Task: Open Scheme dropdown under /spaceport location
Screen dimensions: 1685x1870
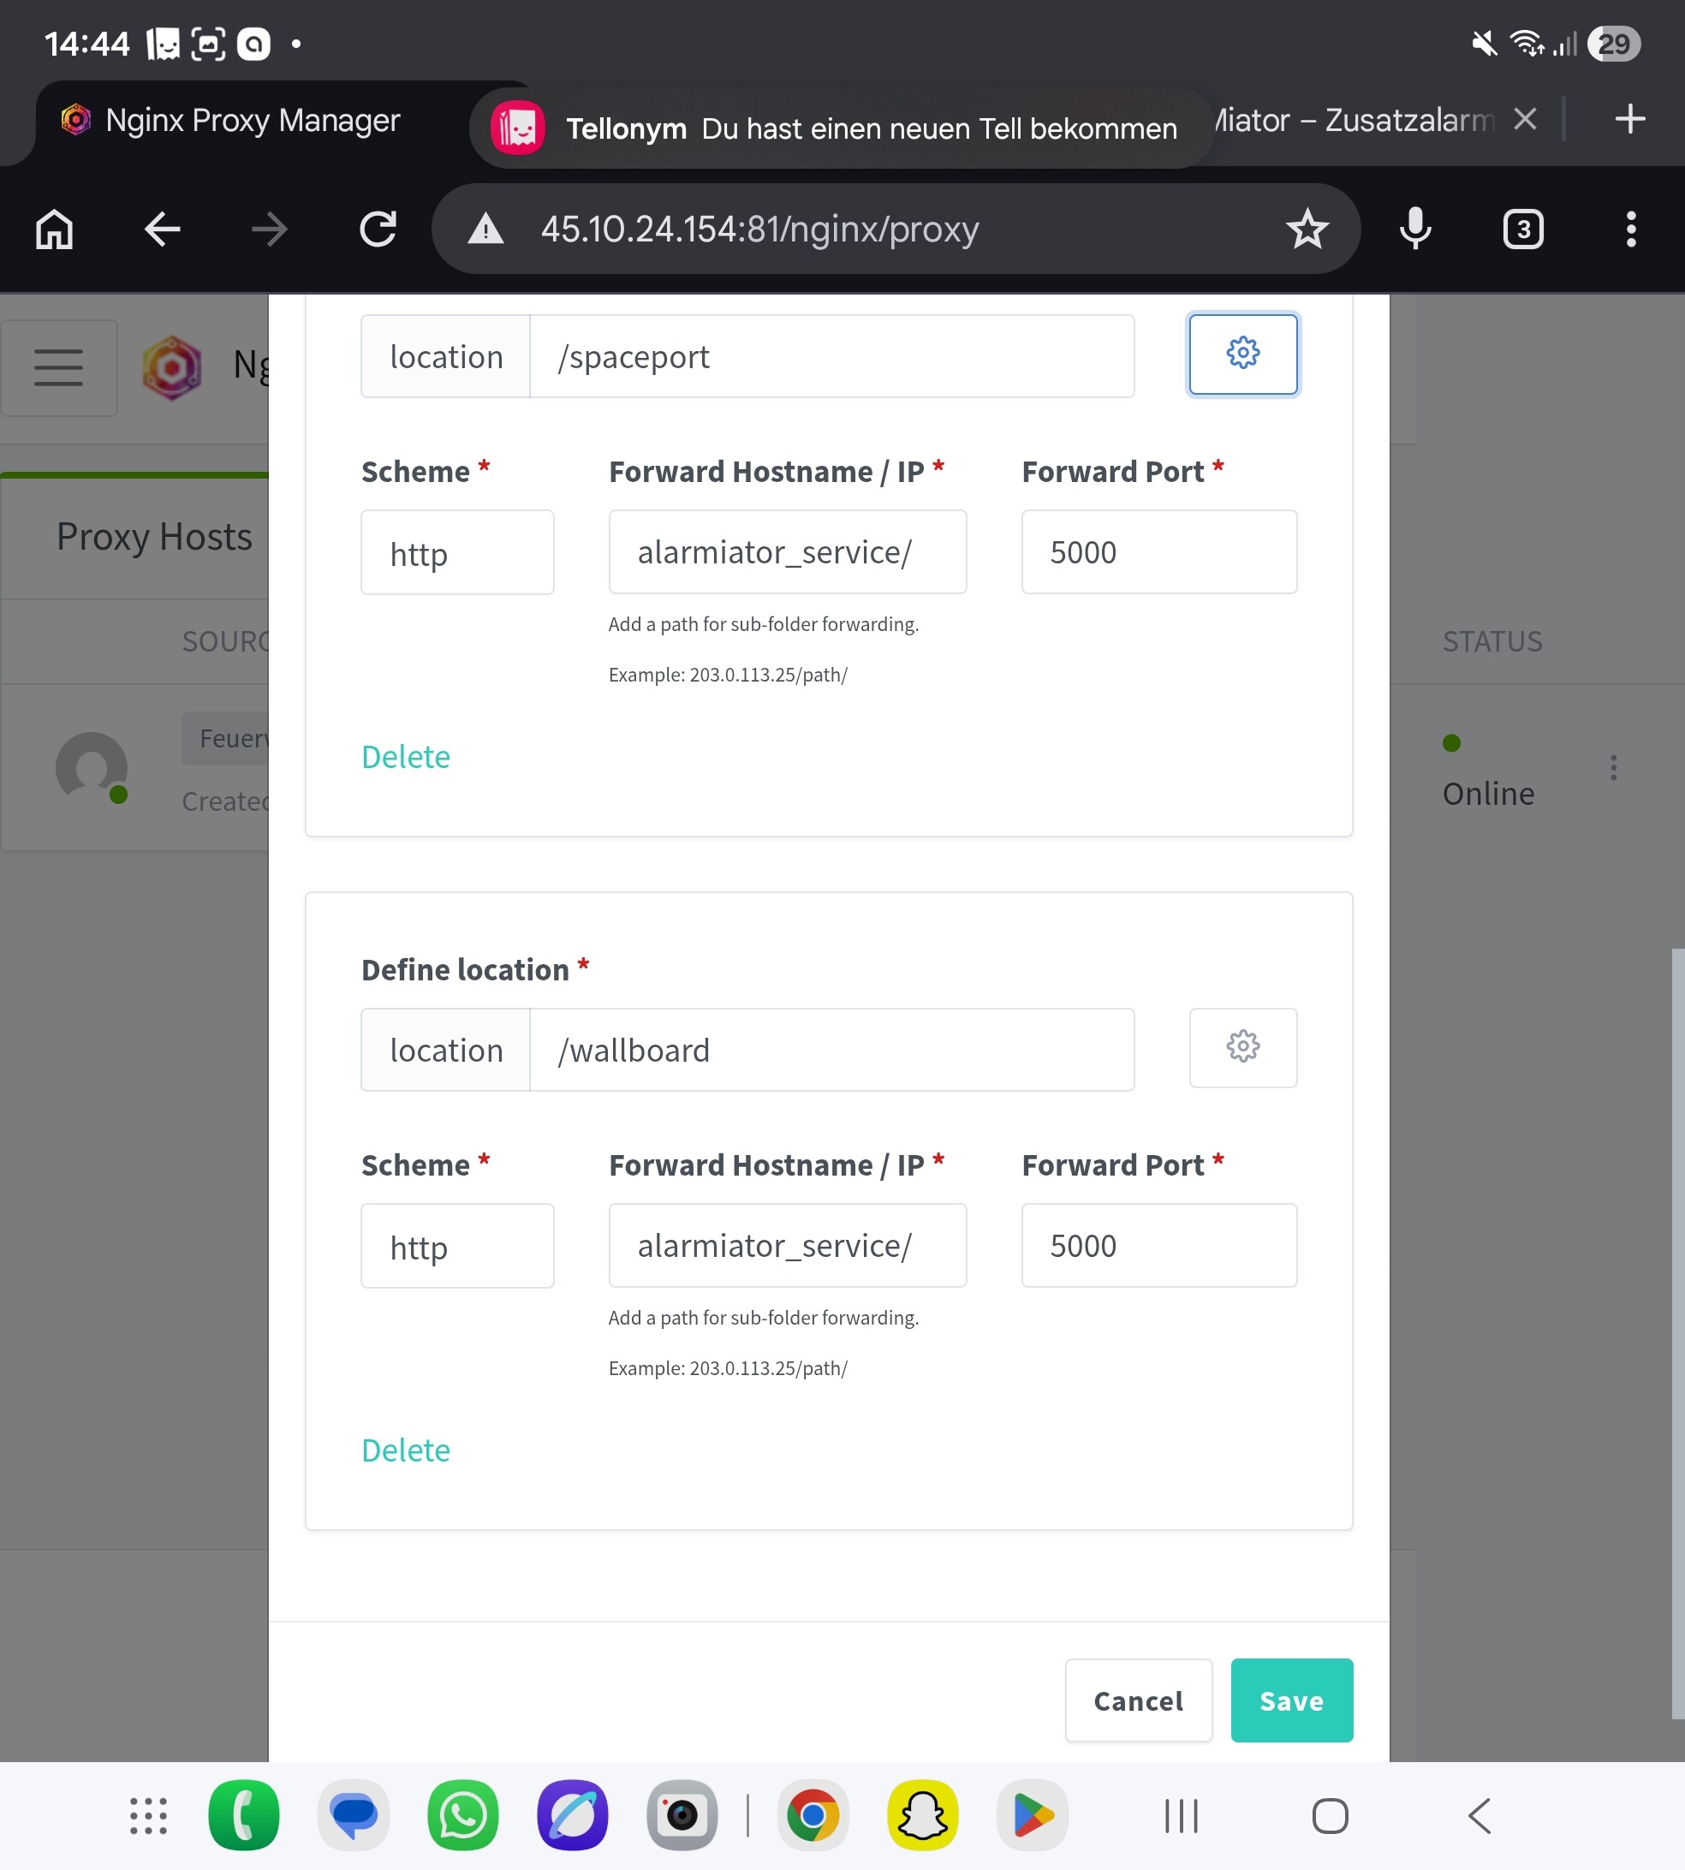Action: pyautogui.click(x=457, y=552)
